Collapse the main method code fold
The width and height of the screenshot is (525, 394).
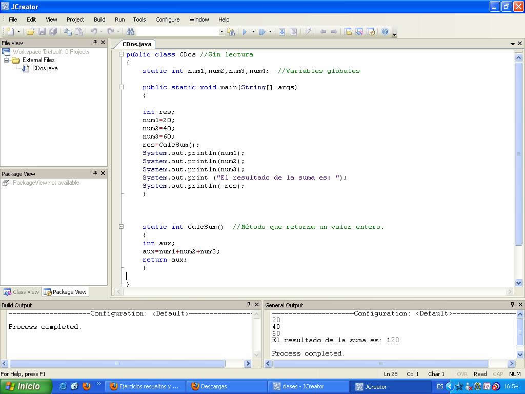coord(121,87)
